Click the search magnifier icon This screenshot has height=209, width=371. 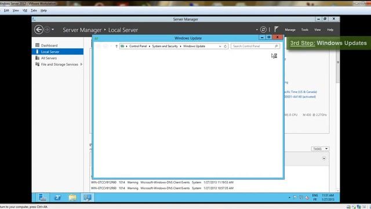point(276,46)
